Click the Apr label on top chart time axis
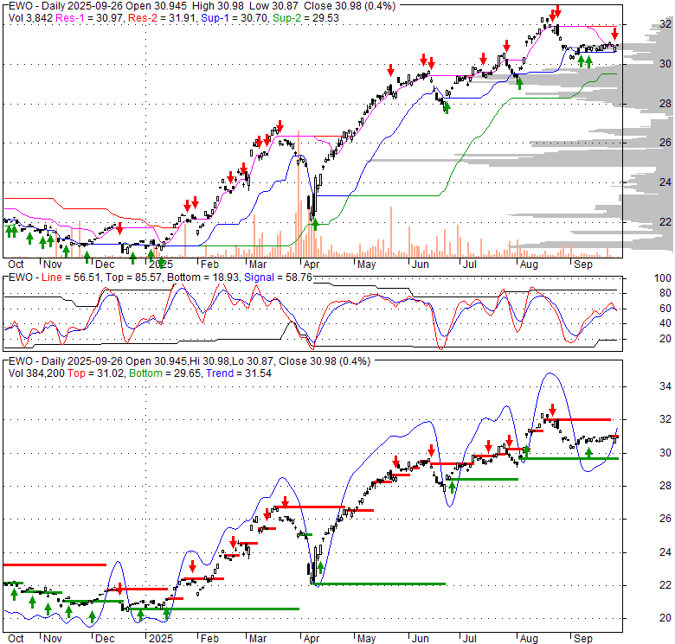The image size is (675, 644). 312,265
